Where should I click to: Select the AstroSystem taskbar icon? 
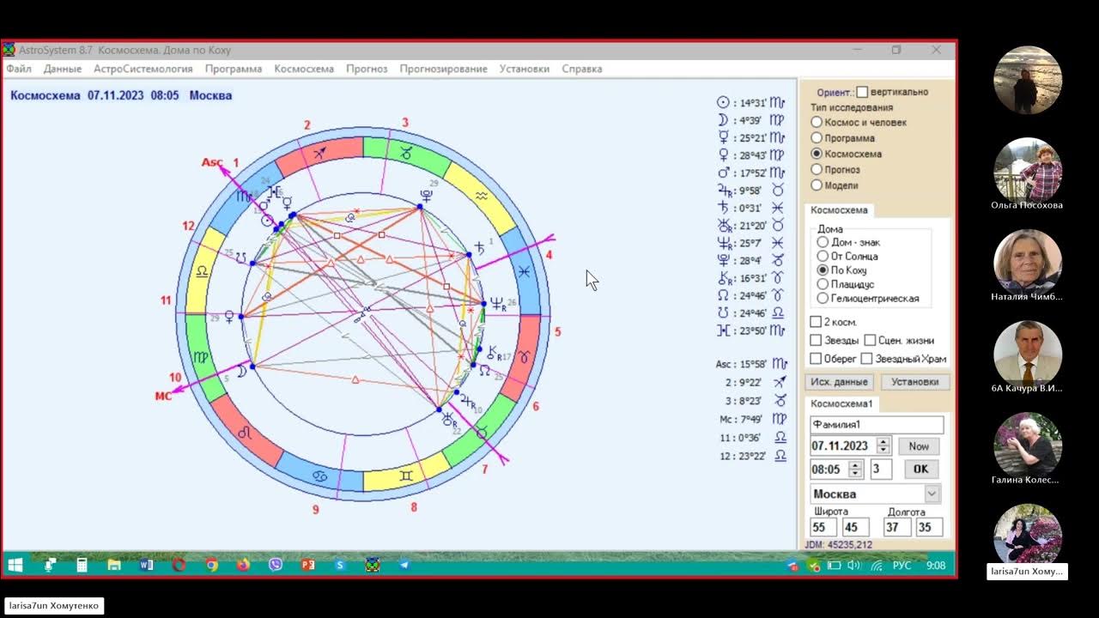(x=373, y=565)
